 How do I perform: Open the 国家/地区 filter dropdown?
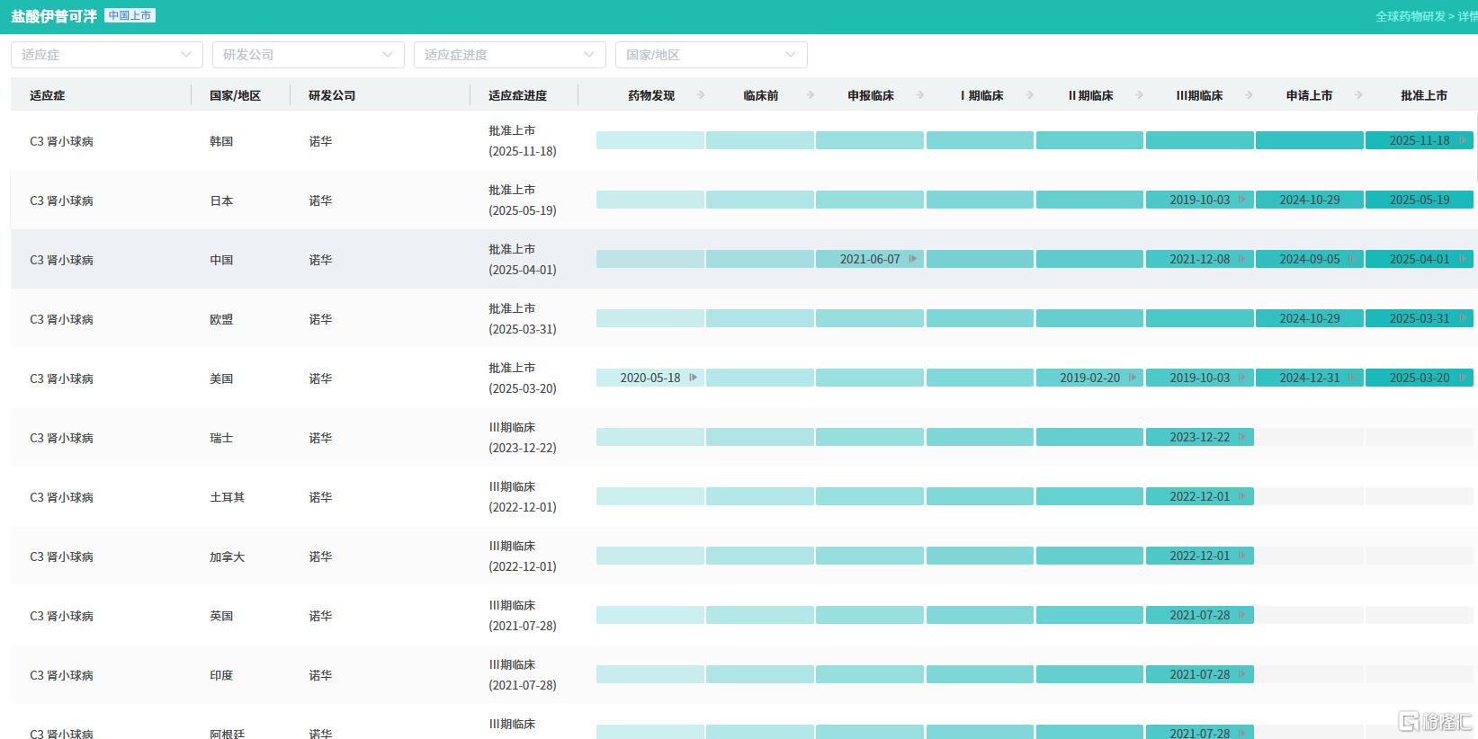coord(712,55)
